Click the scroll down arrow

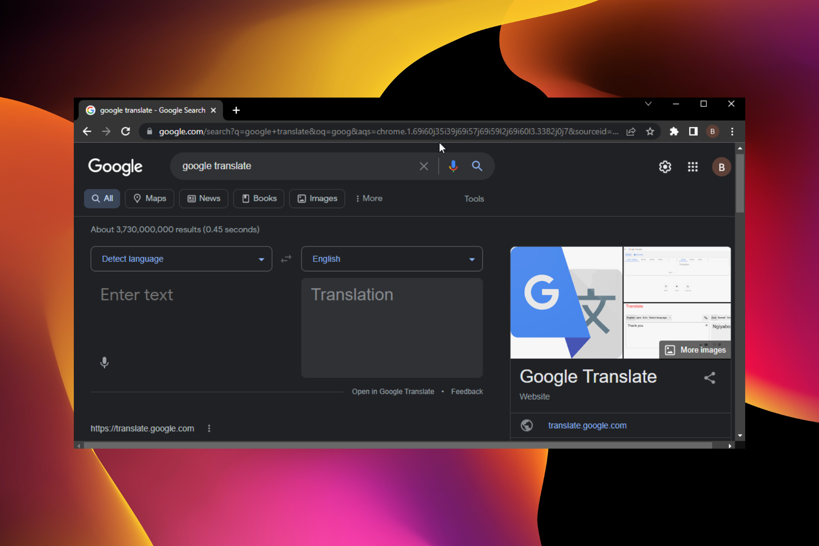click(740, 436)
